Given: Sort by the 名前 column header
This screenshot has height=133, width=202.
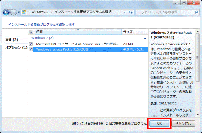Looking at the screenshot, I should (78, 32).
